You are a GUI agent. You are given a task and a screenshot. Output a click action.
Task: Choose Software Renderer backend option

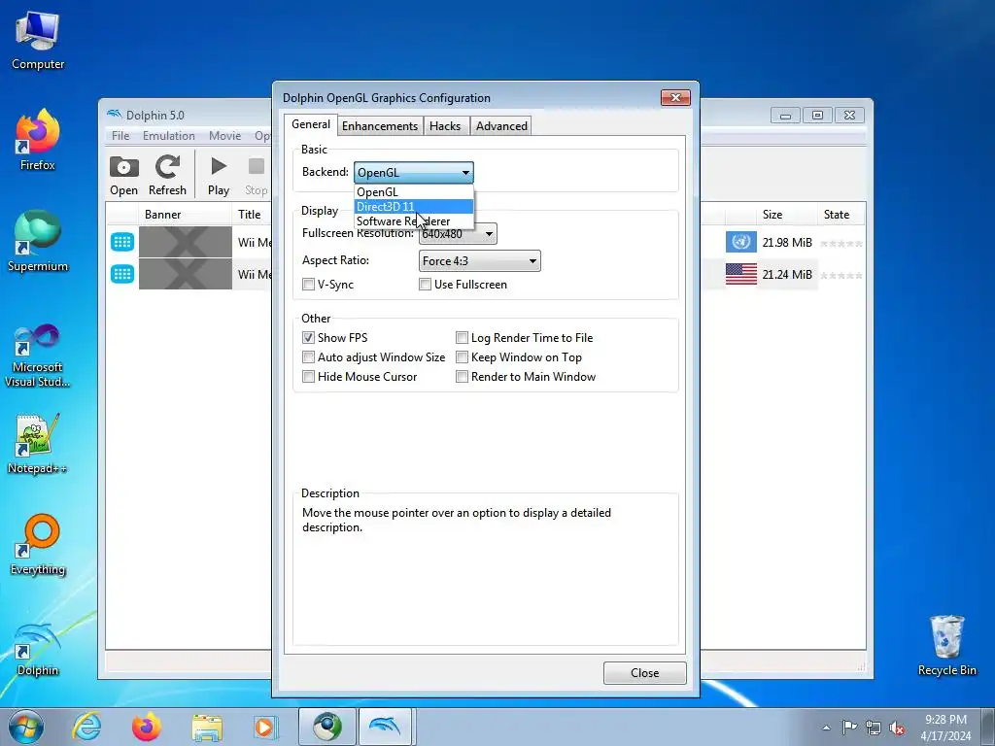tap(414, 221)
